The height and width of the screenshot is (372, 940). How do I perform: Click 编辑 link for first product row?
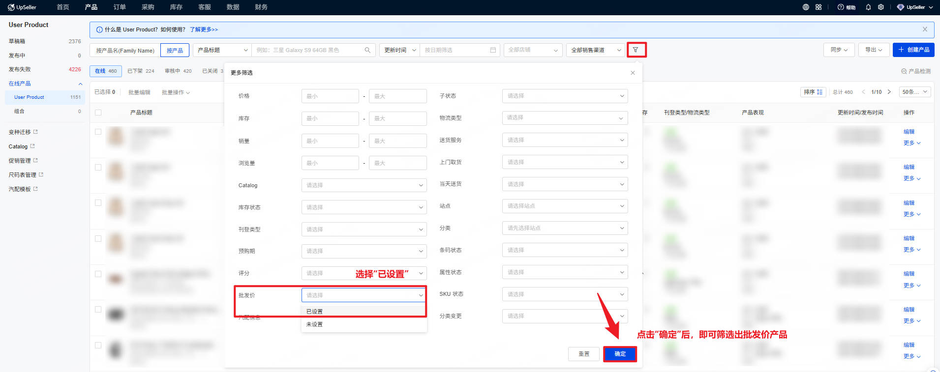click(x=909, y=132)
